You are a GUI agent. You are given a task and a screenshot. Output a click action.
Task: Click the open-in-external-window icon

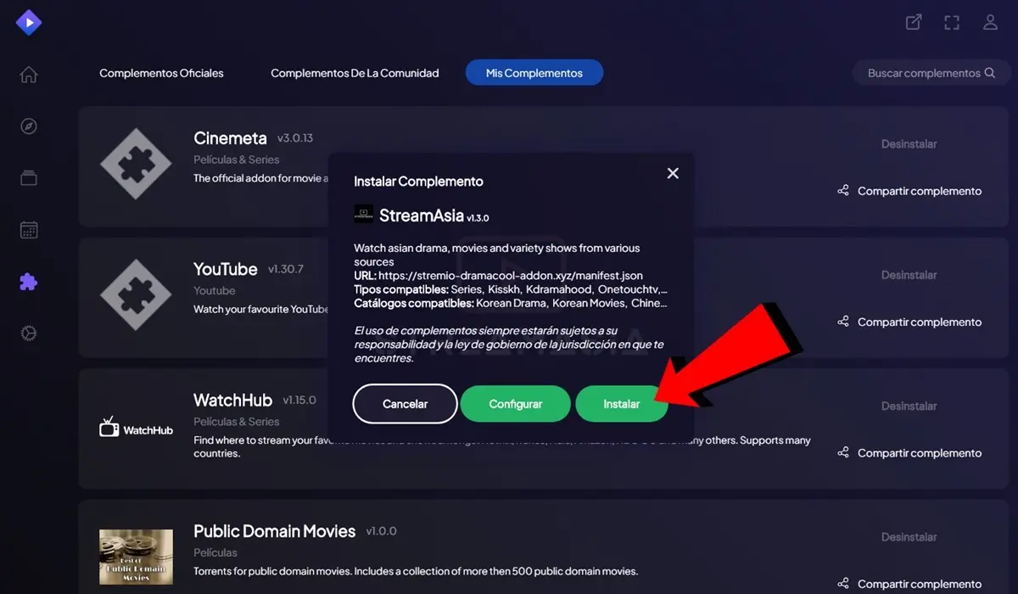(914, 23)
